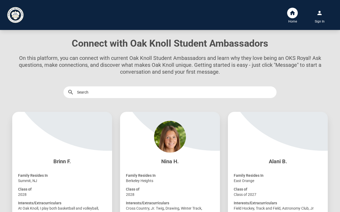Viewport: 340px width, 212px height.
Task: Click Nina's residence 'Berkeley Heights'
Action: tap(139, 181)
